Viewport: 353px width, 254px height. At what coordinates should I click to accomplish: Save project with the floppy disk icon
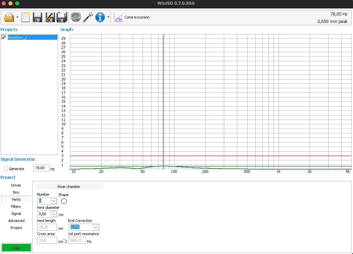pyautogui.click(x=38, y=17)
